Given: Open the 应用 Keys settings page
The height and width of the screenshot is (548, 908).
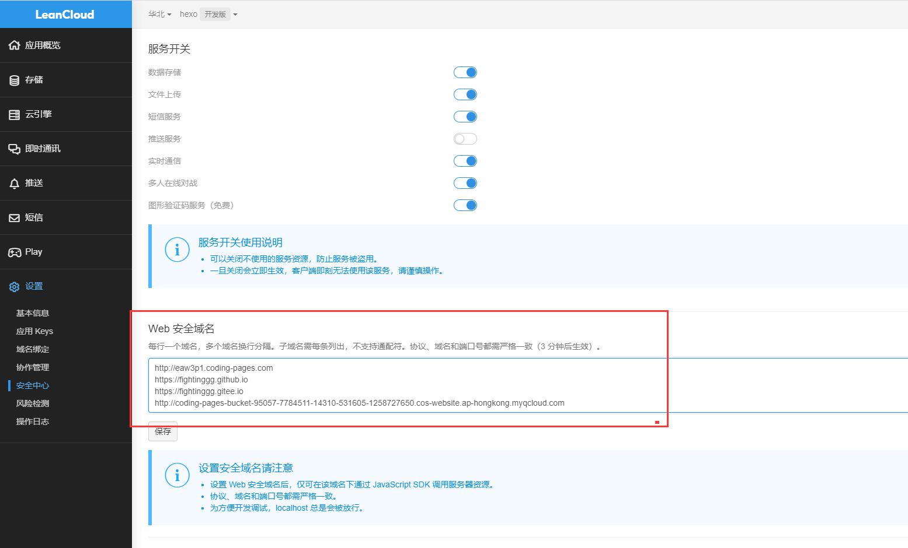Looking at the screenshot, I should pyautogui.click(x=34, y=331).
